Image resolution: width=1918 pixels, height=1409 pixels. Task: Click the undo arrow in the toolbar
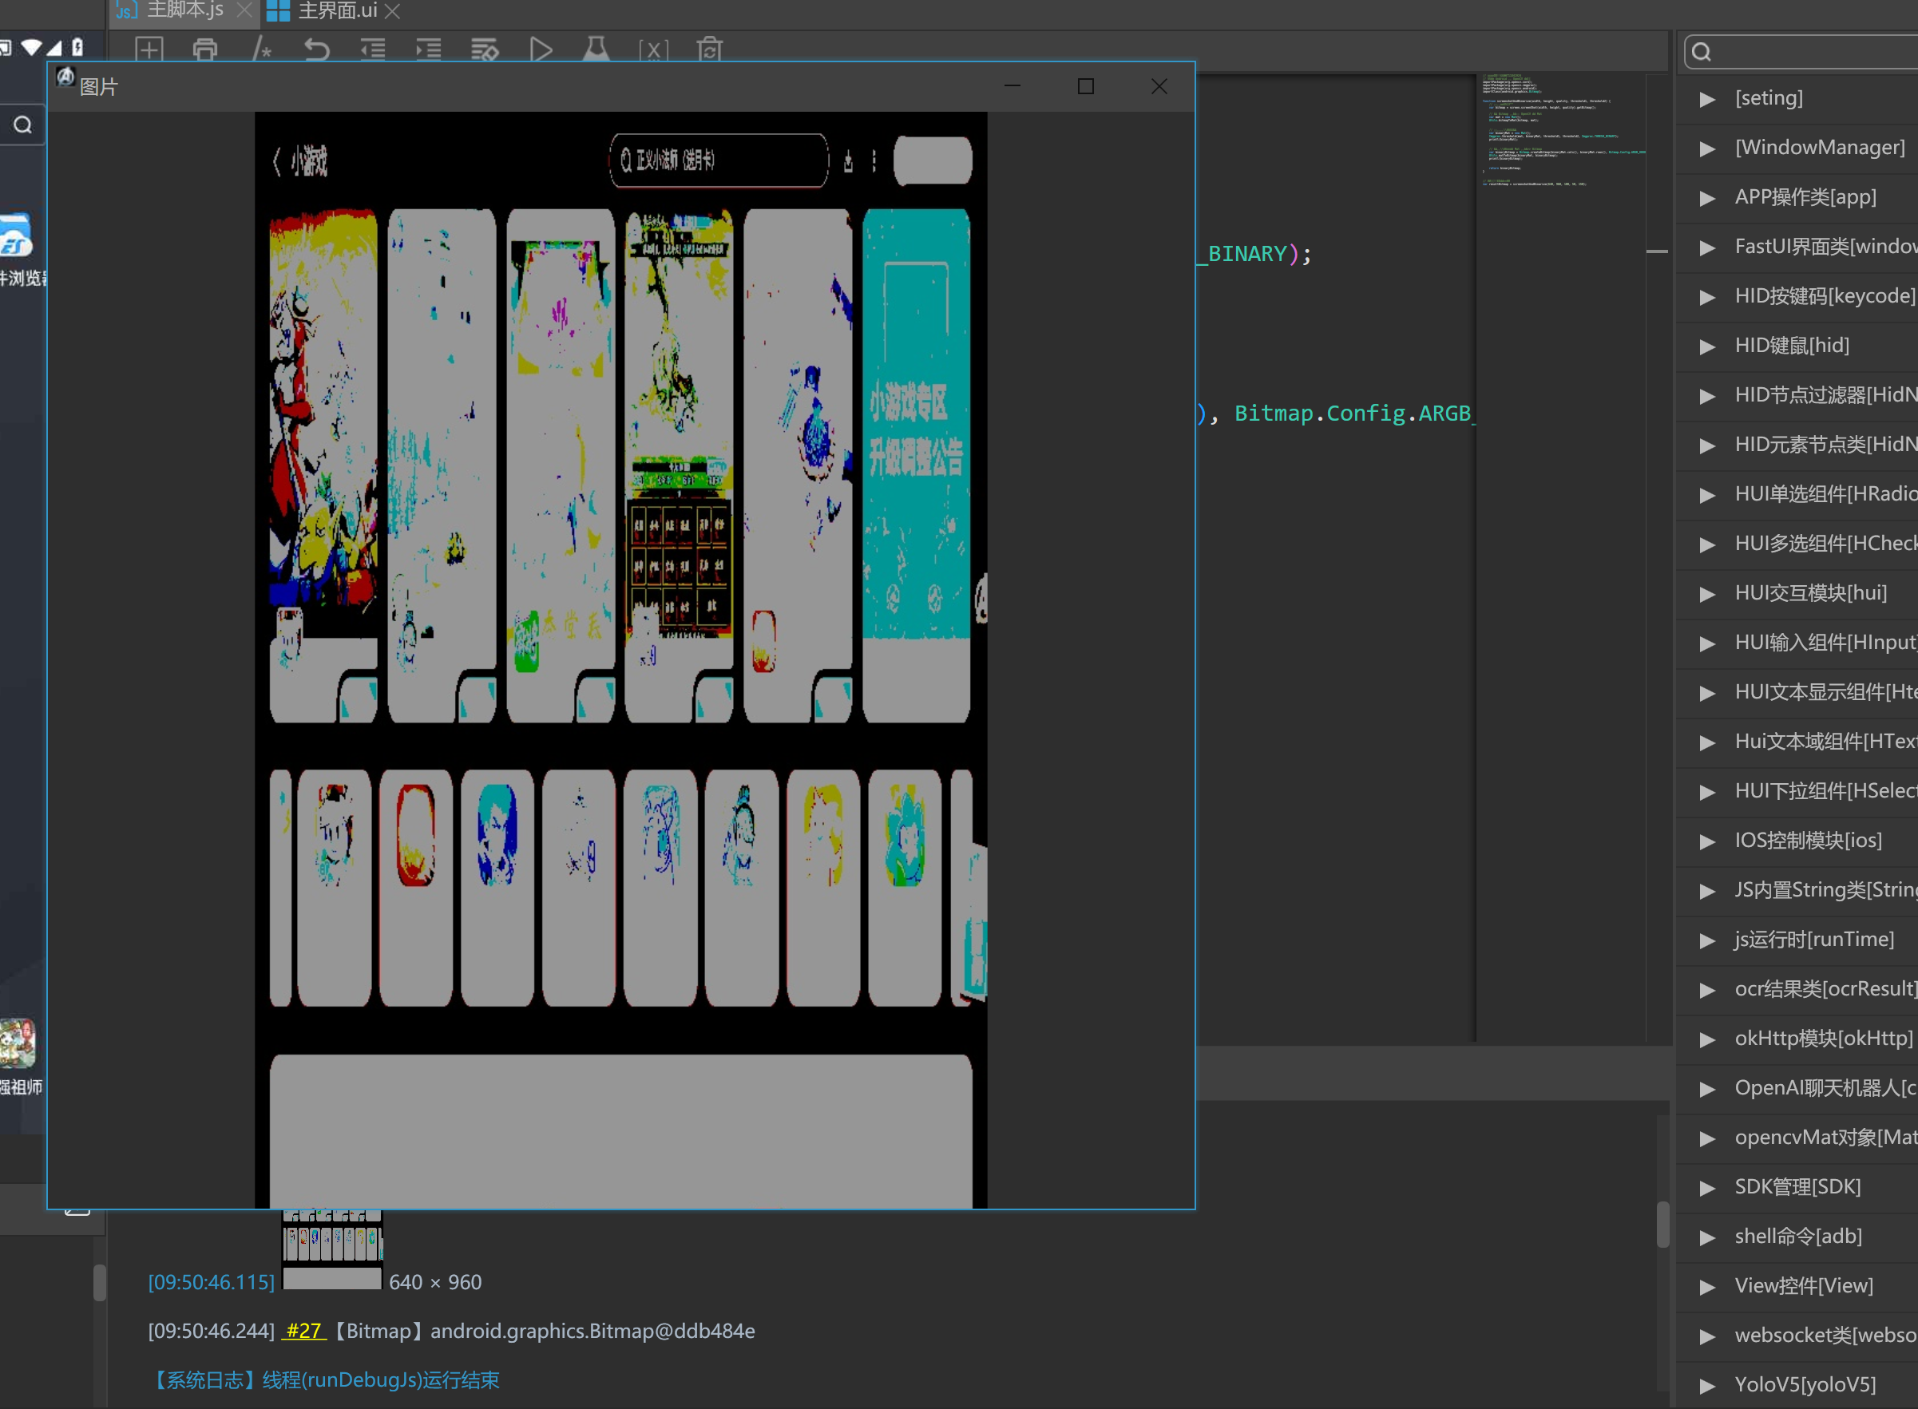(316, 49)
